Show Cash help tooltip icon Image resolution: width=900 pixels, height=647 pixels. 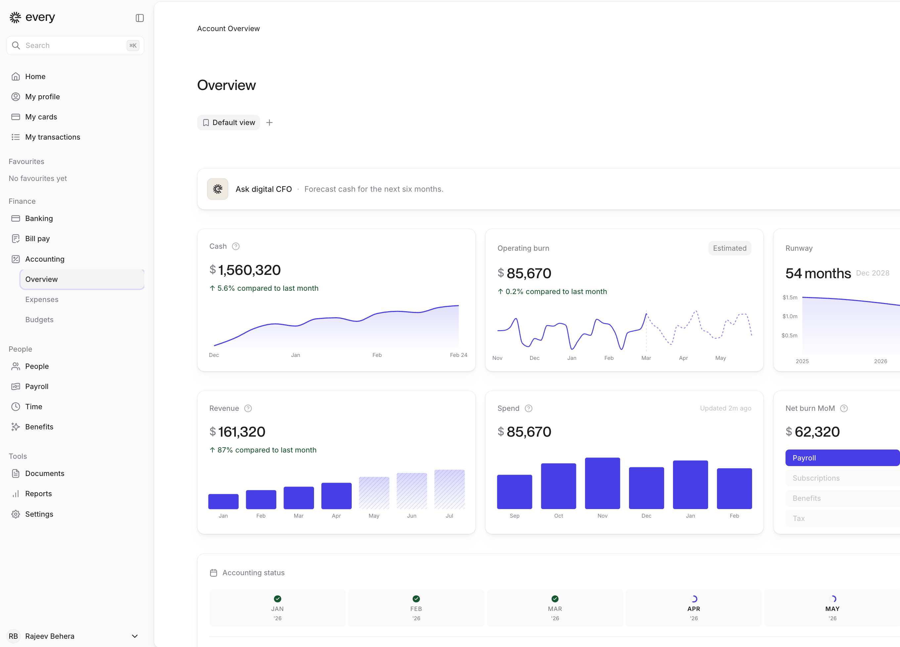236,246
